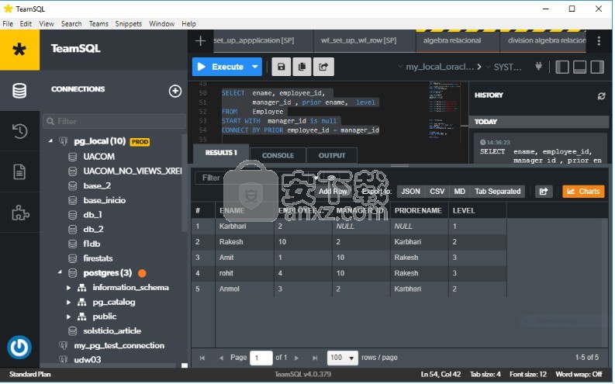Open the SYST schema selector

tap(504, 67)
